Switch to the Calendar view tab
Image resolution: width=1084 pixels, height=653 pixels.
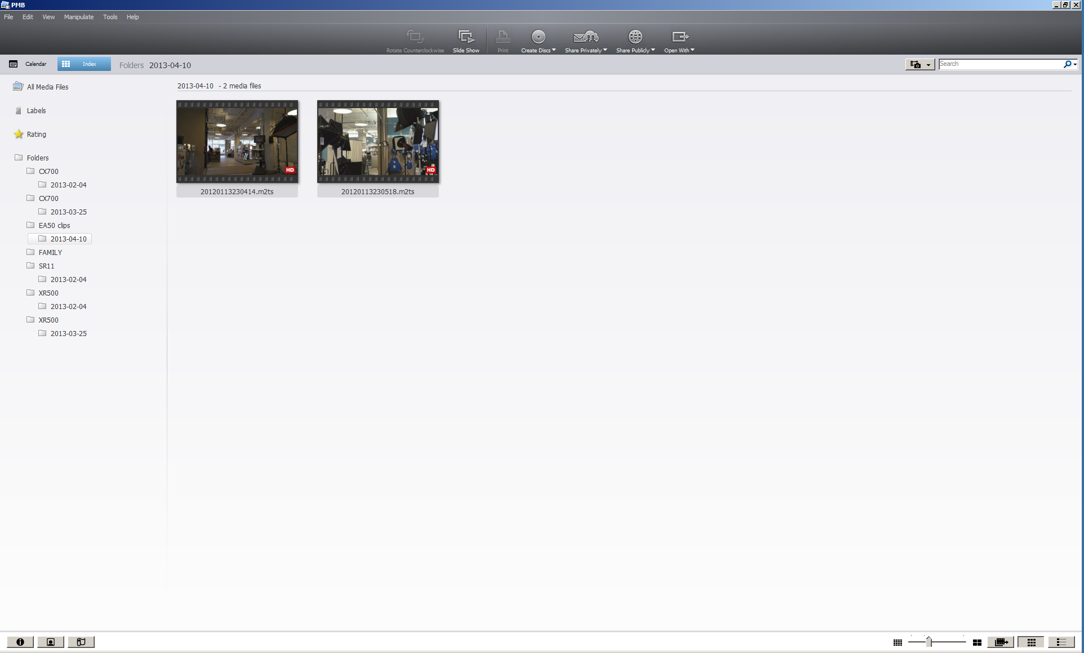(x=28, y=64)
